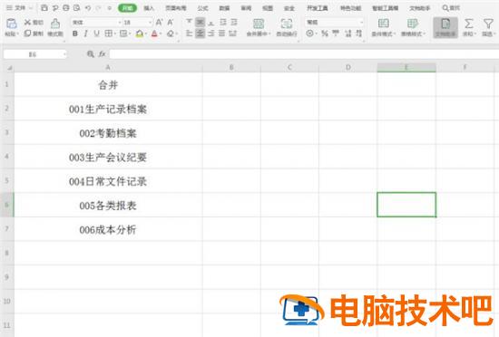
Task: Click the fill color bucket icon
Action: 139,34
